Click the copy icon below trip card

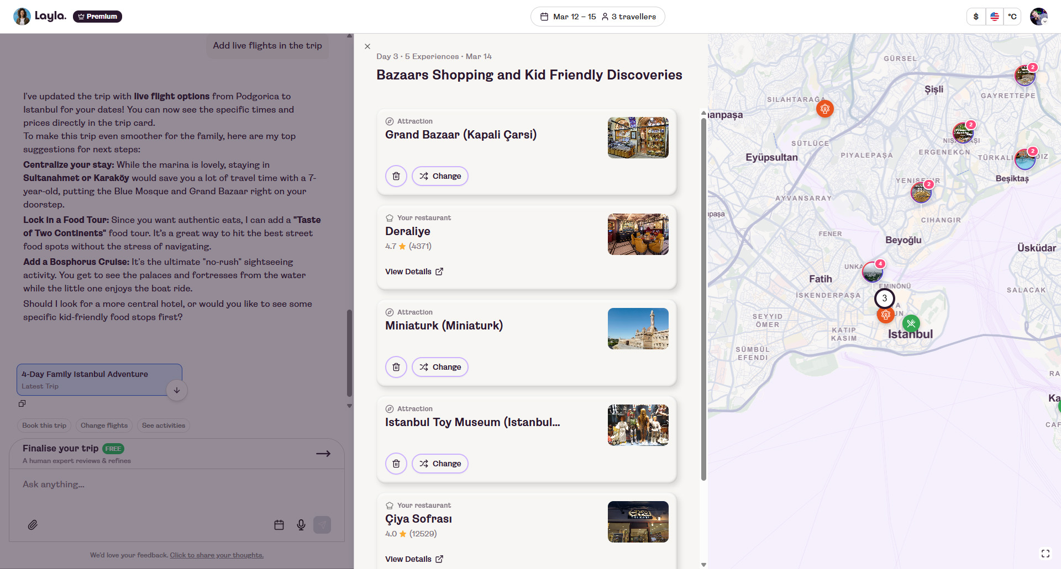[x=22, y=403]
